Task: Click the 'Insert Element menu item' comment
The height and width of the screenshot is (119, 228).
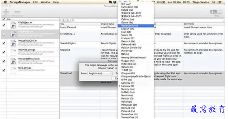Action: click(198, 27)
